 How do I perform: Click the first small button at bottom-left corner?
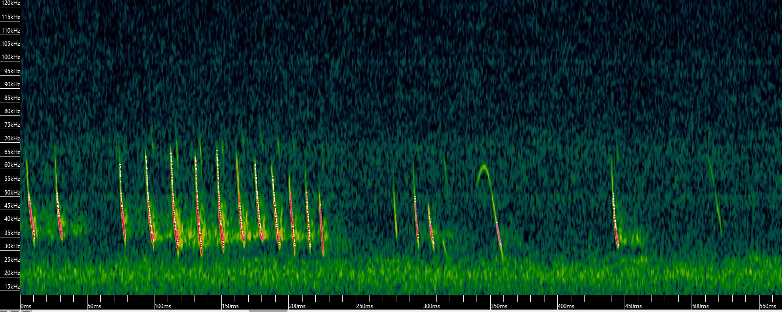click(x=4, y=311)
